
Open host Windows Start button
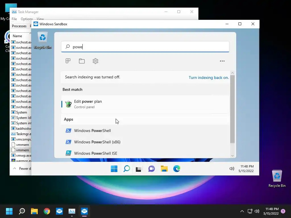[x=9, y=211]
